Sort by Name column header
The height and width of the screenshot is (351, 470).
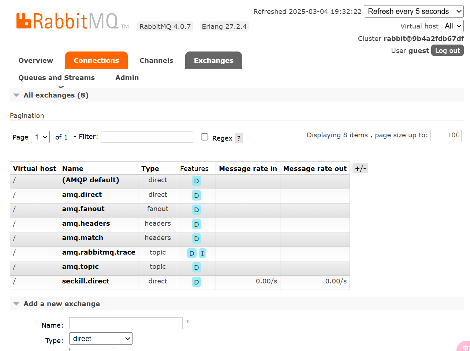coord(73,168)
